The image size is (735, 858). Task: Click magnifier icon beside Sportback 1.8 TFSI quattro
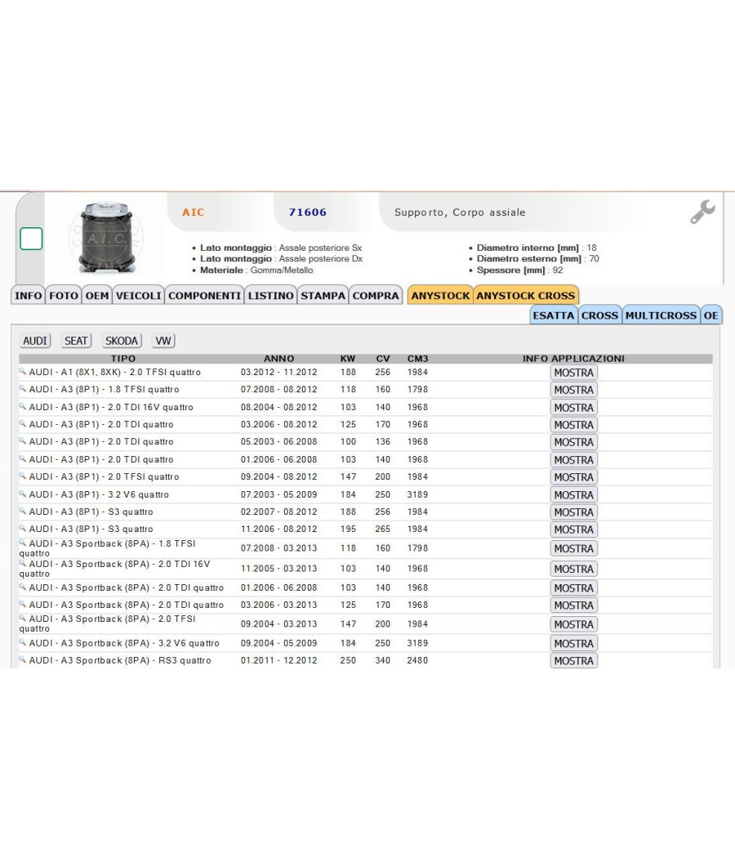click(23, 543)
